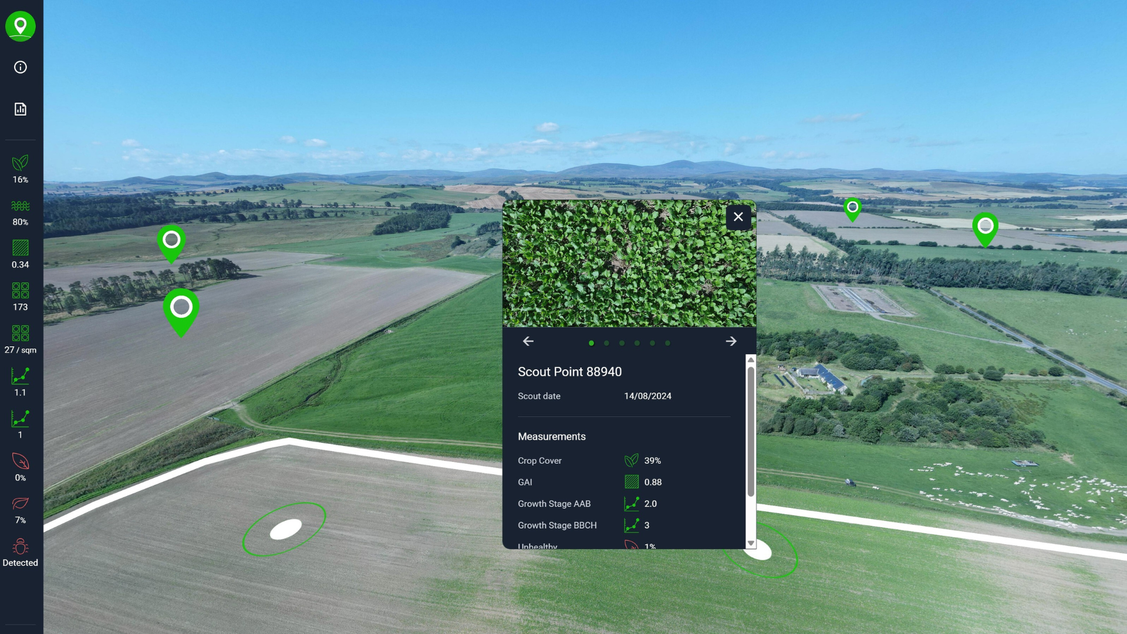Screen dimensions: 1127x634
Task: Select the large scout marker on the left field
Action: 181,307
